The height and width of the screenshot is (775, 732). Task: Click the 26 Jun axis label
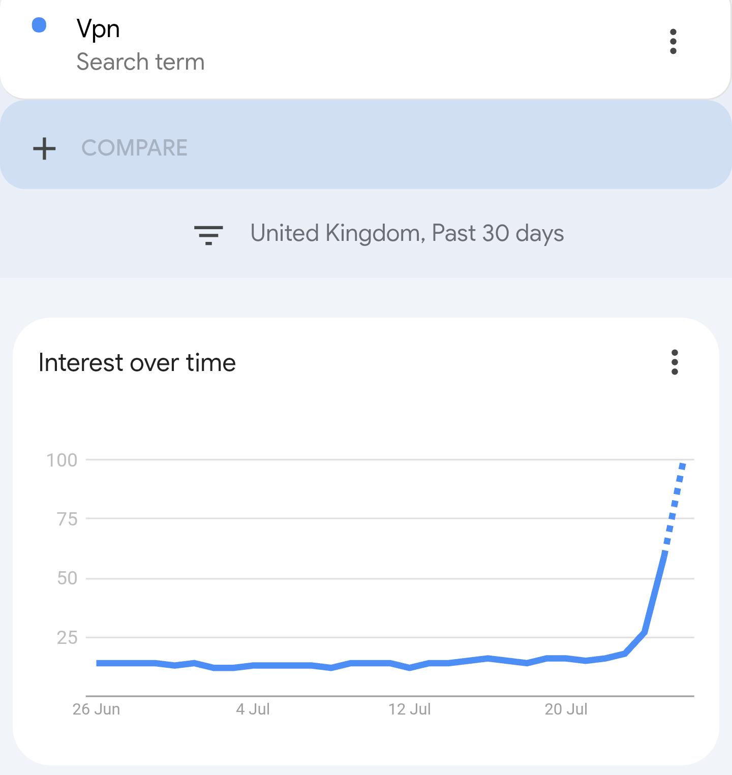pos(96,709)
